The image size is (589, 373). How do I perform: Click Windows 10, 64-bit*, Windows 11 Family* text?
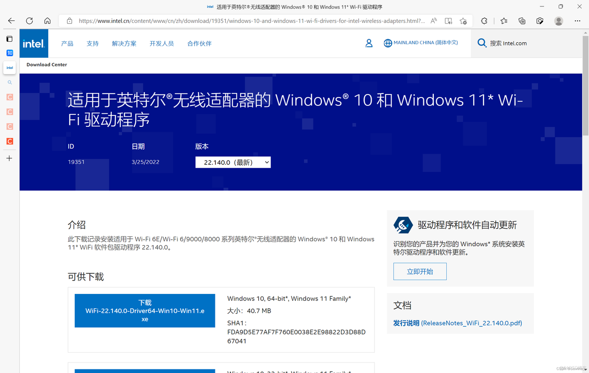(x=289, y=298)
